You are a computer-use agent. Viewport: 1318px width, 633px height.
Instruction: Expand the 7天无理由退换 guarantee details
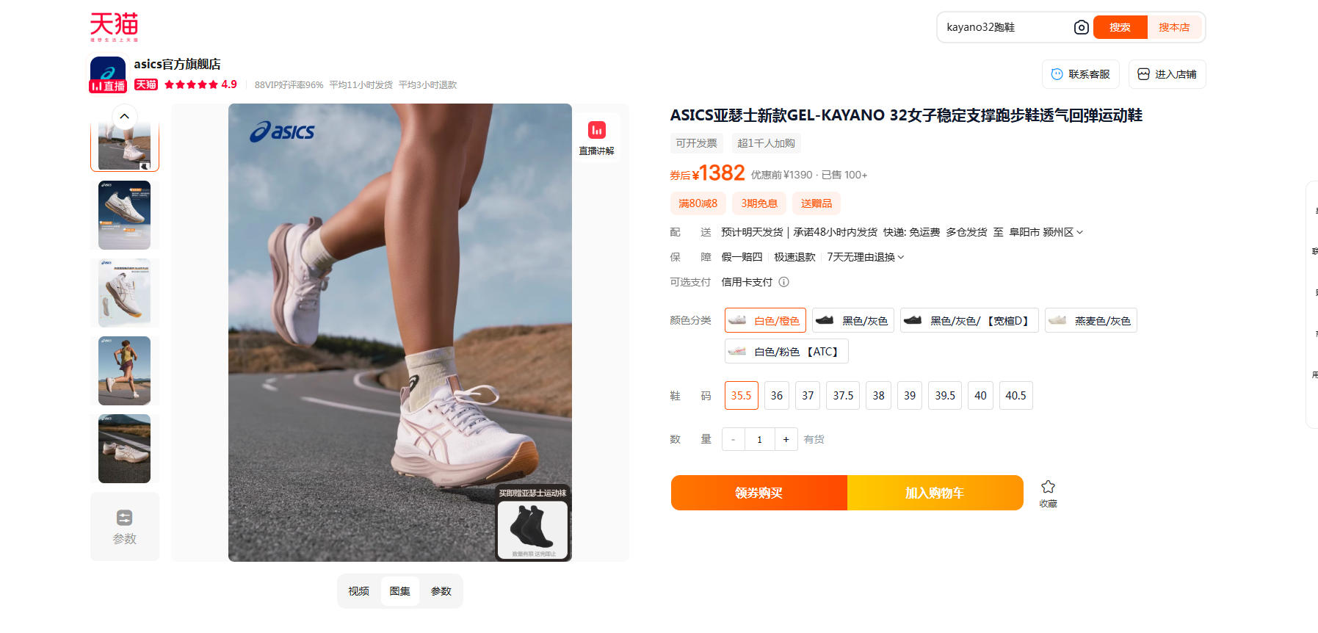[866, 257]
